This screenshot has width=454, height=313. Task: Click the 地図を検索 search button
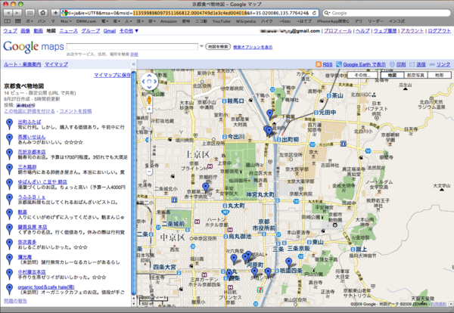pyautogui.click(x=218, y=47)
